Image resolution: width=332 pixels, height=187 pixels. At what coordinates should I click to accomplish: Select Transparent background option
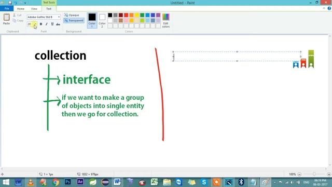[74, 20]
